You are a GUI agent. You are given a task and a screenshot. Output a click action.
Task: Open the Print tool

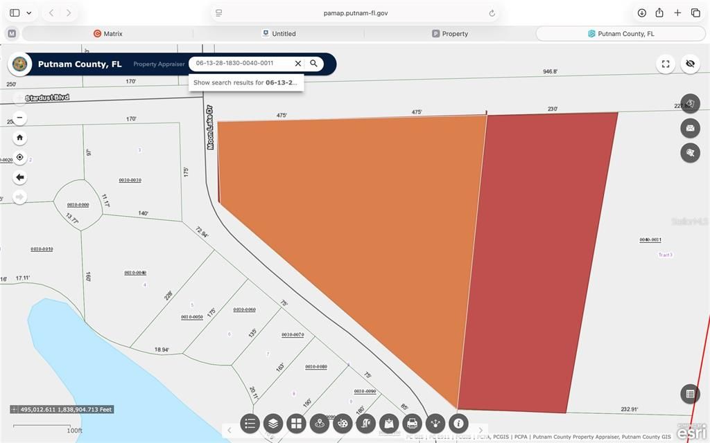tap(412, 424)
